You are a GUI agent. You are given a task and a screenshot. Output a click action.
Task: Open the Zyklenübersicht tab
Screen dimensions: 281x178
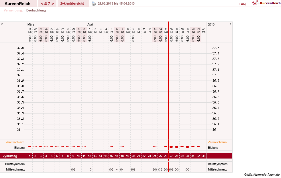[72, 3]
